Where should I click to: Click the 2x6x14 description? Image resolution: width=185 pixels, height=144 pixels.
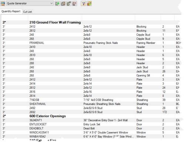(87, 96)
